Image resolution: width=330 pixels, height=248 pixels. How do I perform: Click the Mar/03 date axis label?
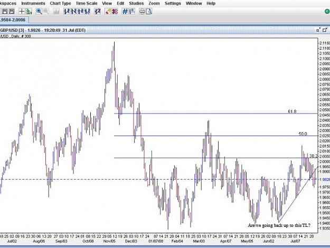199,241
